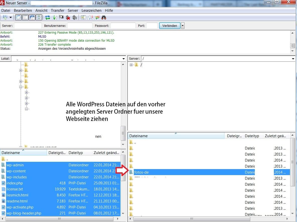Sort local files by Dateiname column

click(24, 153)
